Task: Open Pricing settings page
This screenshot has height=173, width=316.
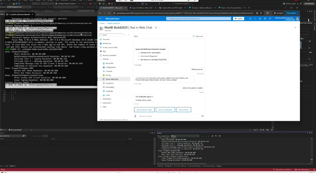Action: [108, 75]
